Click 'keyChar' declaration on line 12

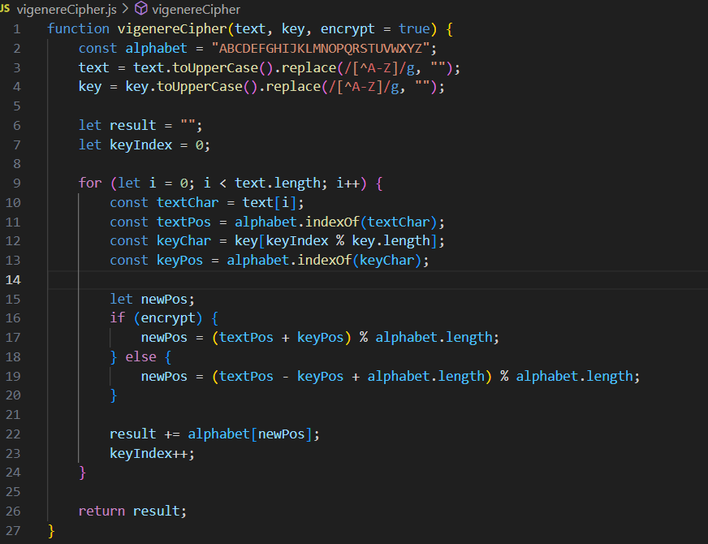click(183, 241)
